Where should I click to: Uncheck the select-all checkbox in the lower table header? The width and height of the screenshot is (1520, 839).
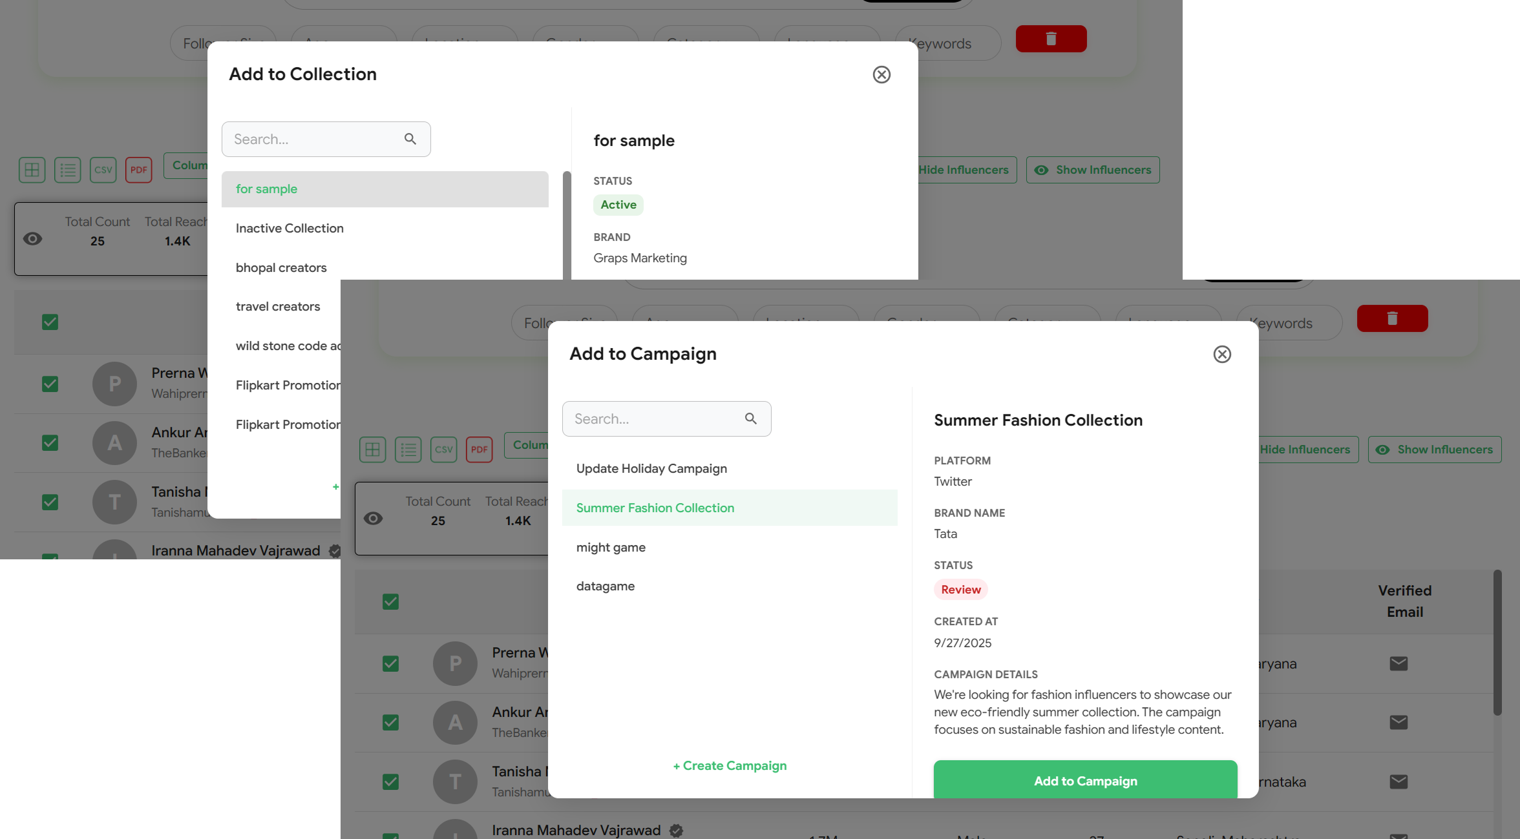(390, 602)
